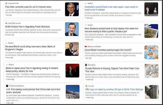Click Australia article pedestrians thumbnail
The height and width of the screenshot is (105, 163).
(x=151, y=9)
